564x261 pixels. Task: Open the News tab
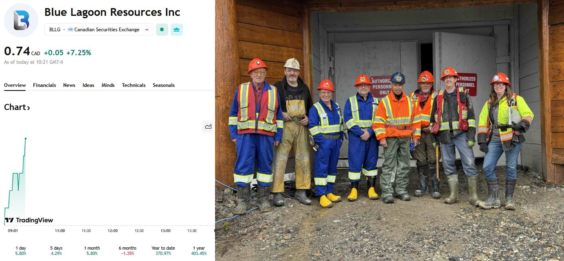pos(69,85)
